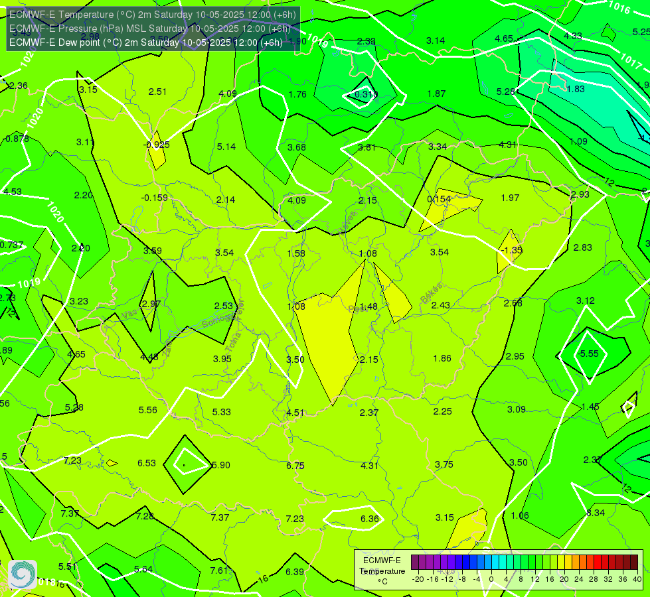Click the Vas county label
650x597 pixels.
click(x=129, y=314)
